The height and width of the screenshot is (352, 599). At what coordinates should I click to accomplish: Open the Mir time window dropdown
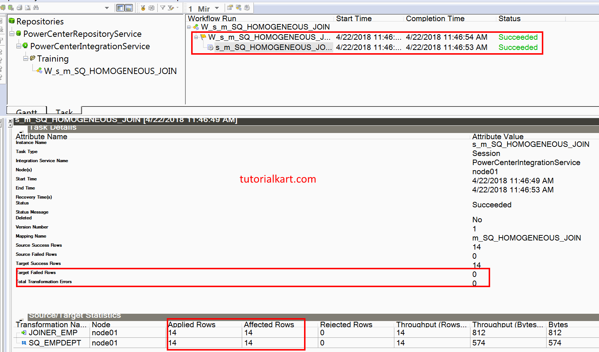click(x=216, y=8)
